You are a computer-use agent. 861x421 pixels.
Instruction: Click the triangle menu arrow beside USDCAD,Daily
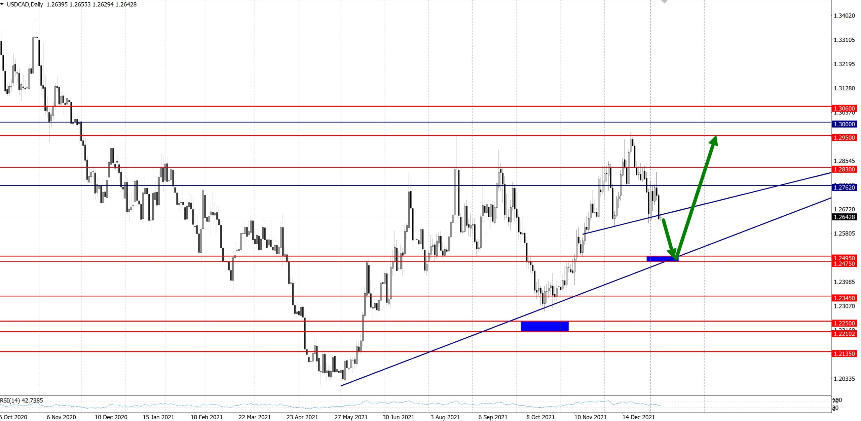[2, 4]
